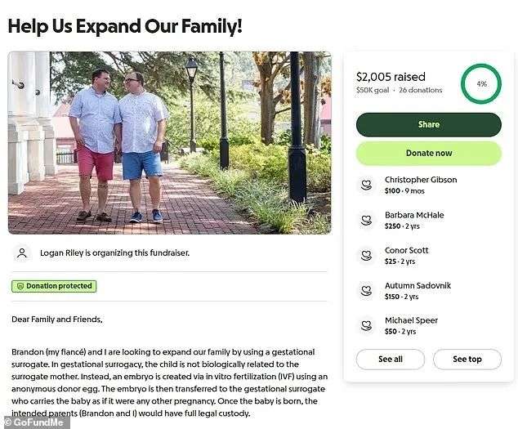Click the 4% progress ring
This screenshot has width=518, height=429.
pos(480,83)
